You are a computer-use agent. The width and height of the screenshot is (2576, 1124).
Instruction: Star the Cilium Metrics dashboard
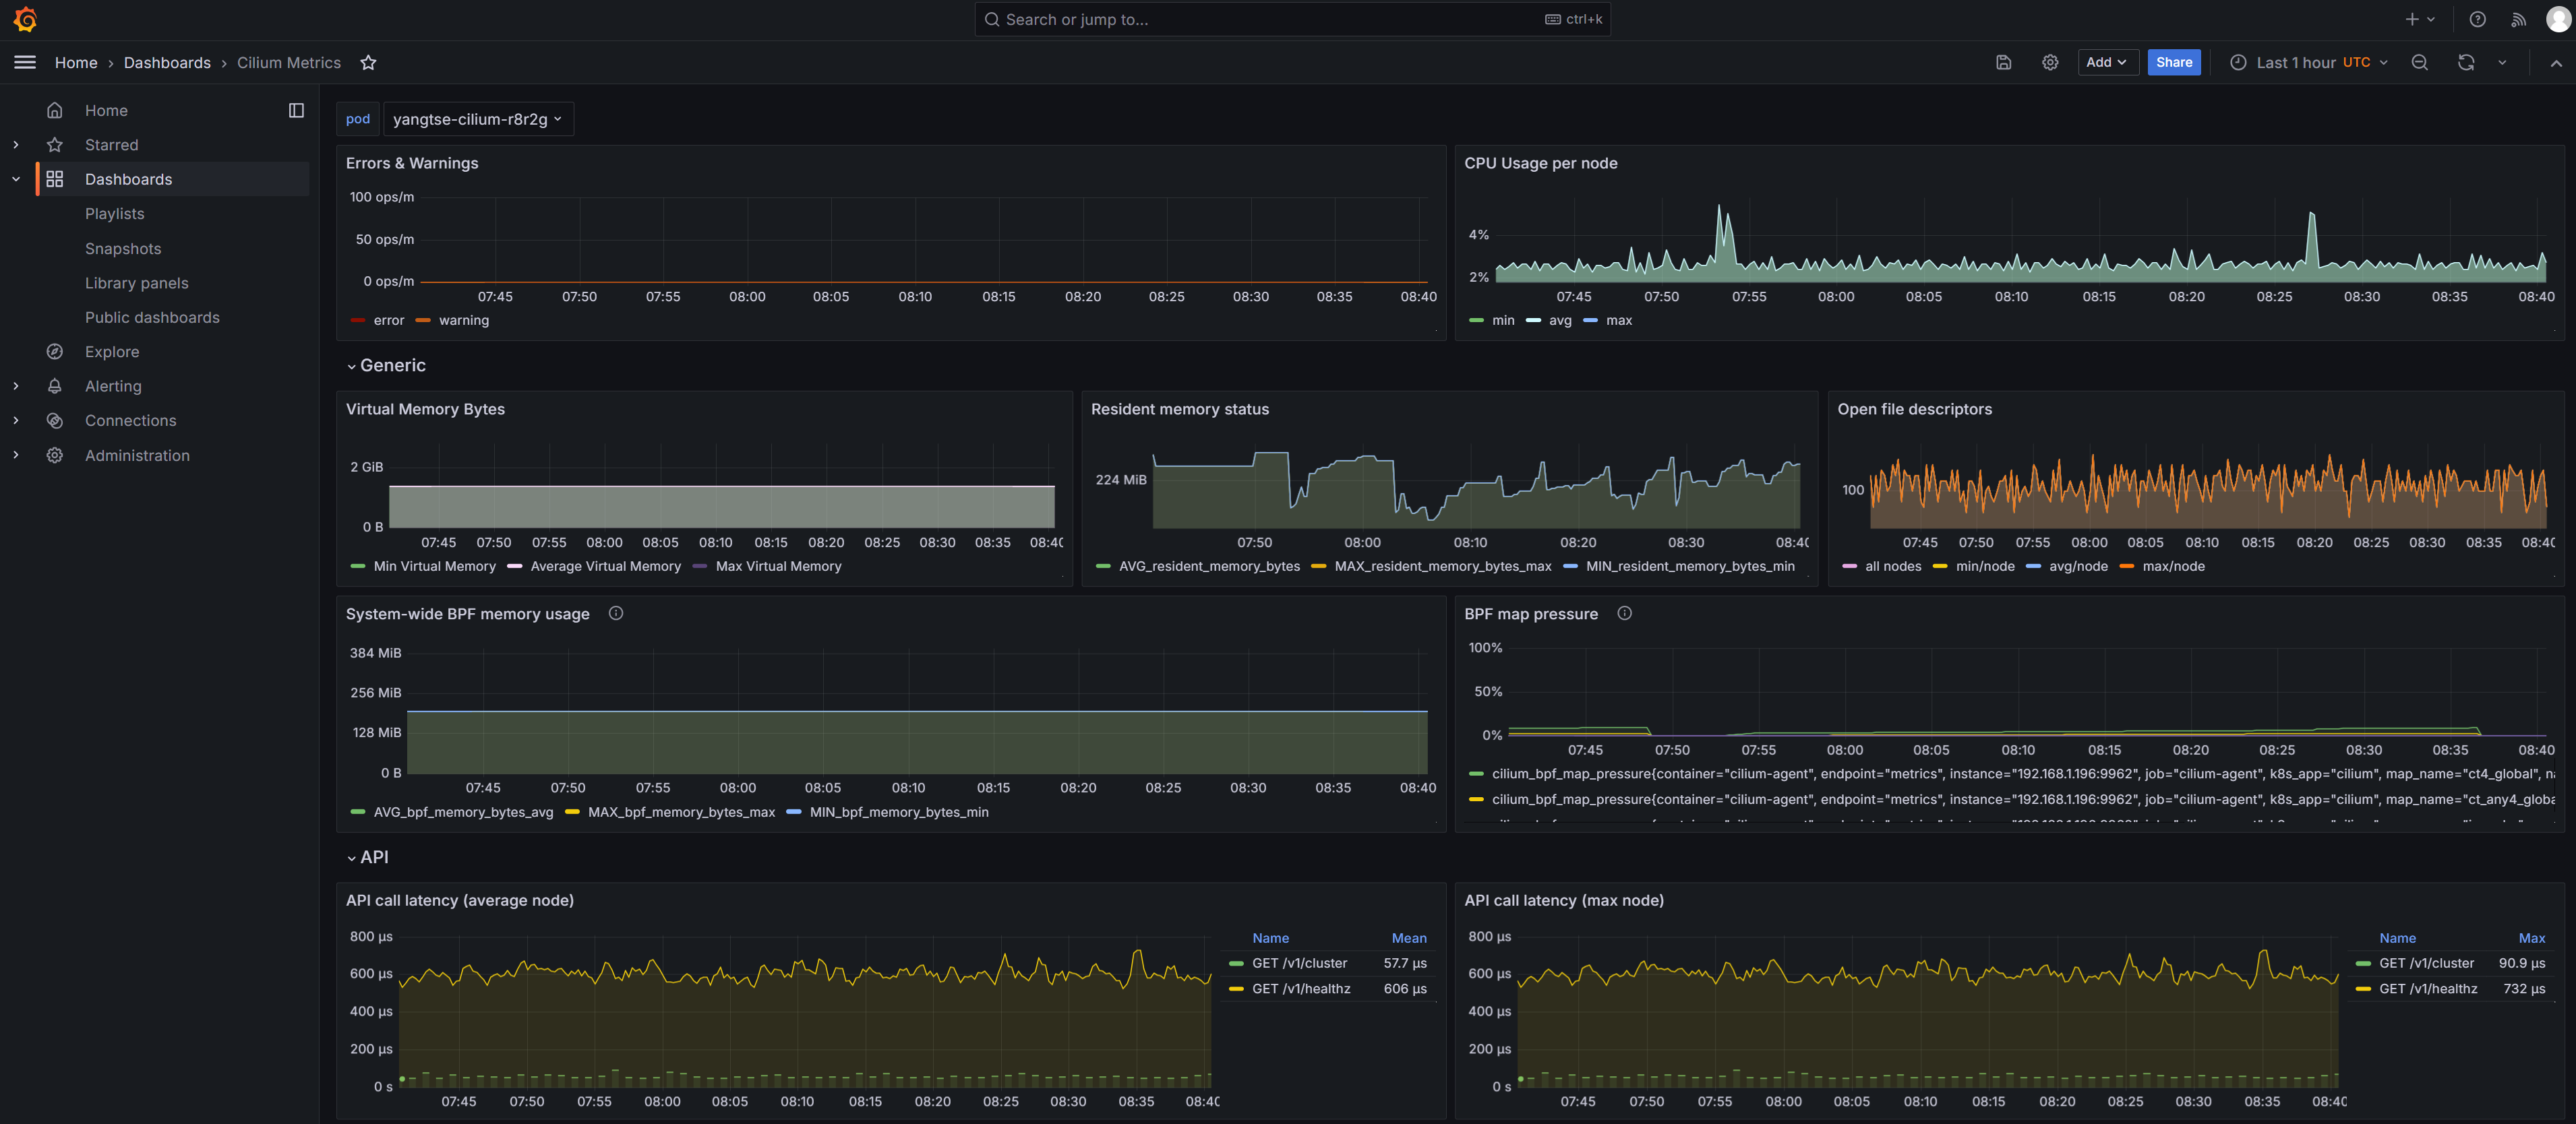(368, 63)
